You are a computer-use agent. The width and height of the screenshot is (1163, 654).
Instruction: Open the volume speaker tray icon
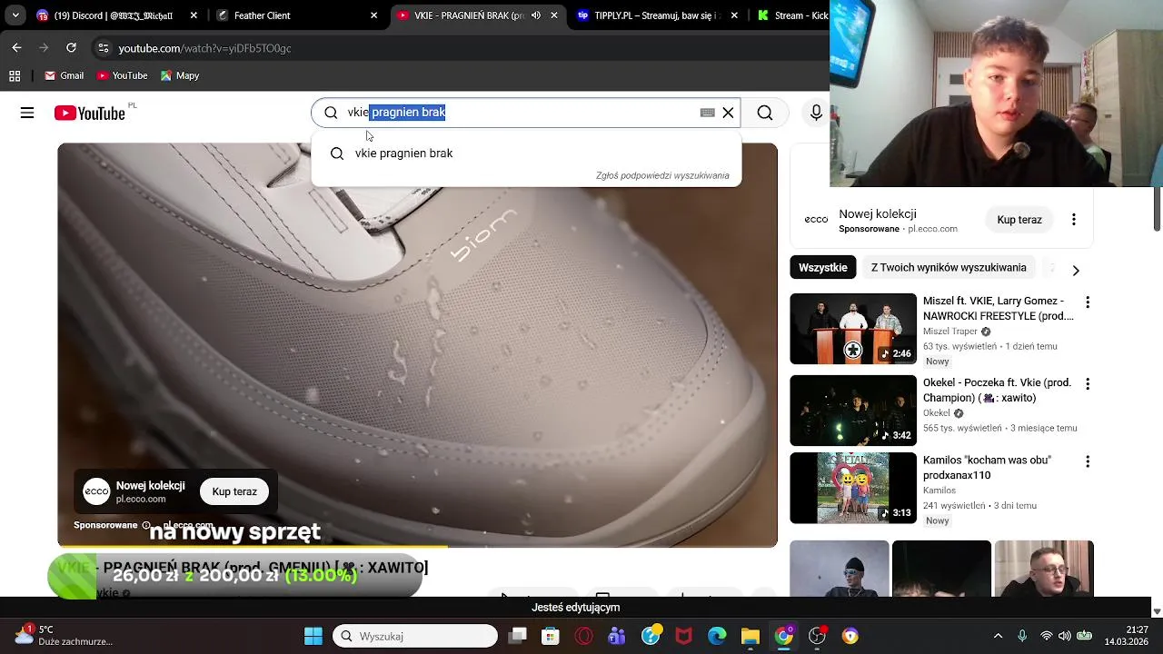(x=1065, y=636)
